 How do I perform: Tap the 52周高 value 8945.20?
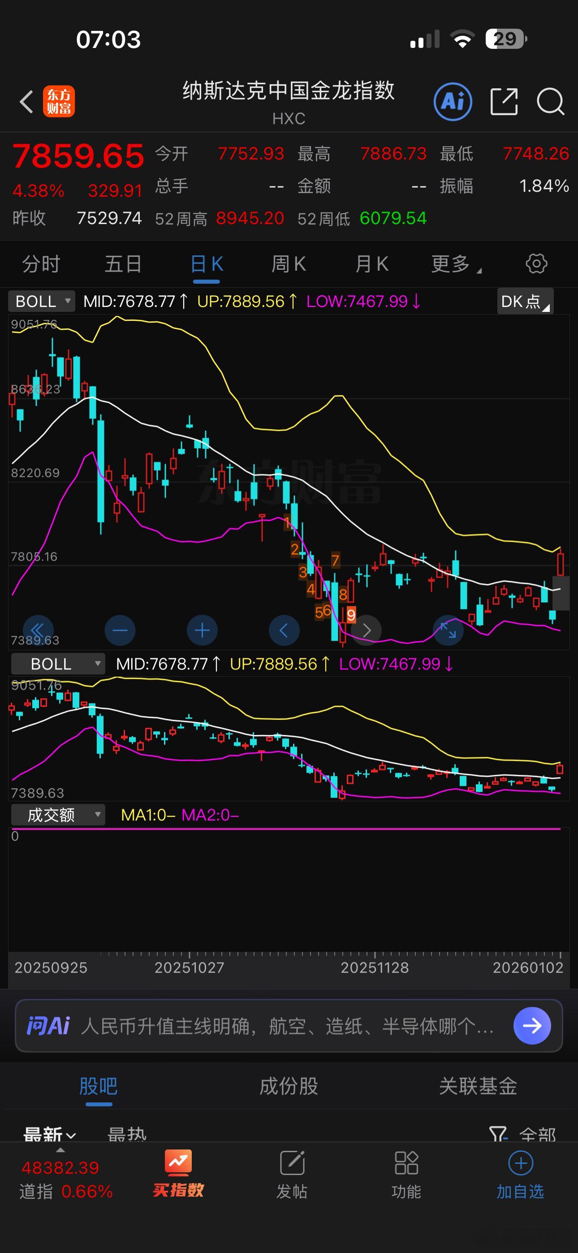tap(250, 218)
